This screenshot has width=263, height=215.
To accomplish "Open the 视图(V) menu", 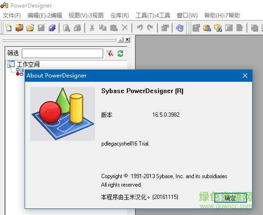I will point(86,16).
